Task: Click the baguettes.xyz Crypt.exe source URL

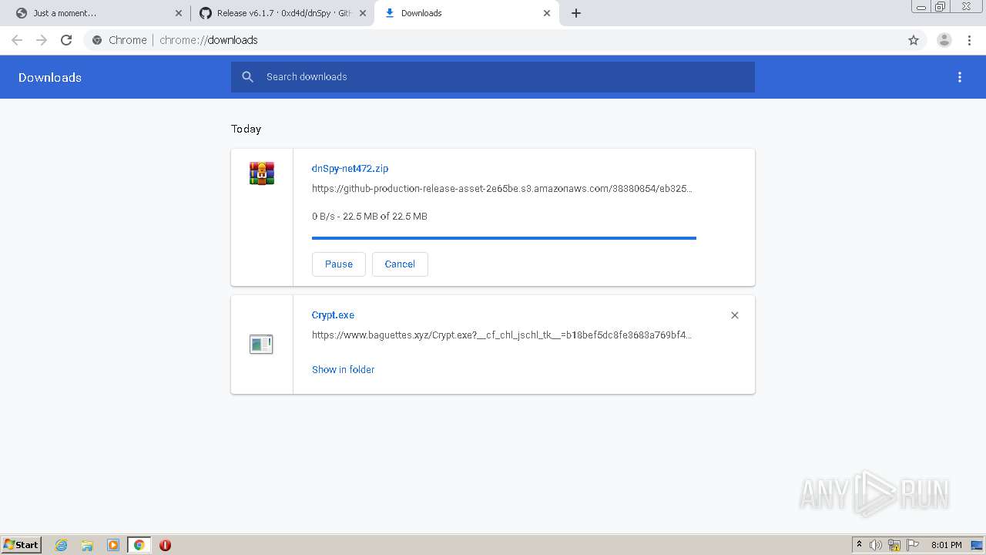Action: click(502, 335)
